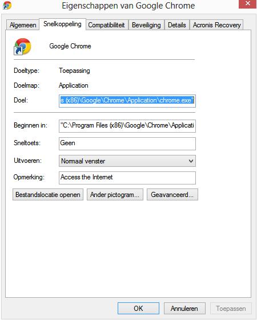
Task: Confirm with the OK button
Action: pos(138,308)
